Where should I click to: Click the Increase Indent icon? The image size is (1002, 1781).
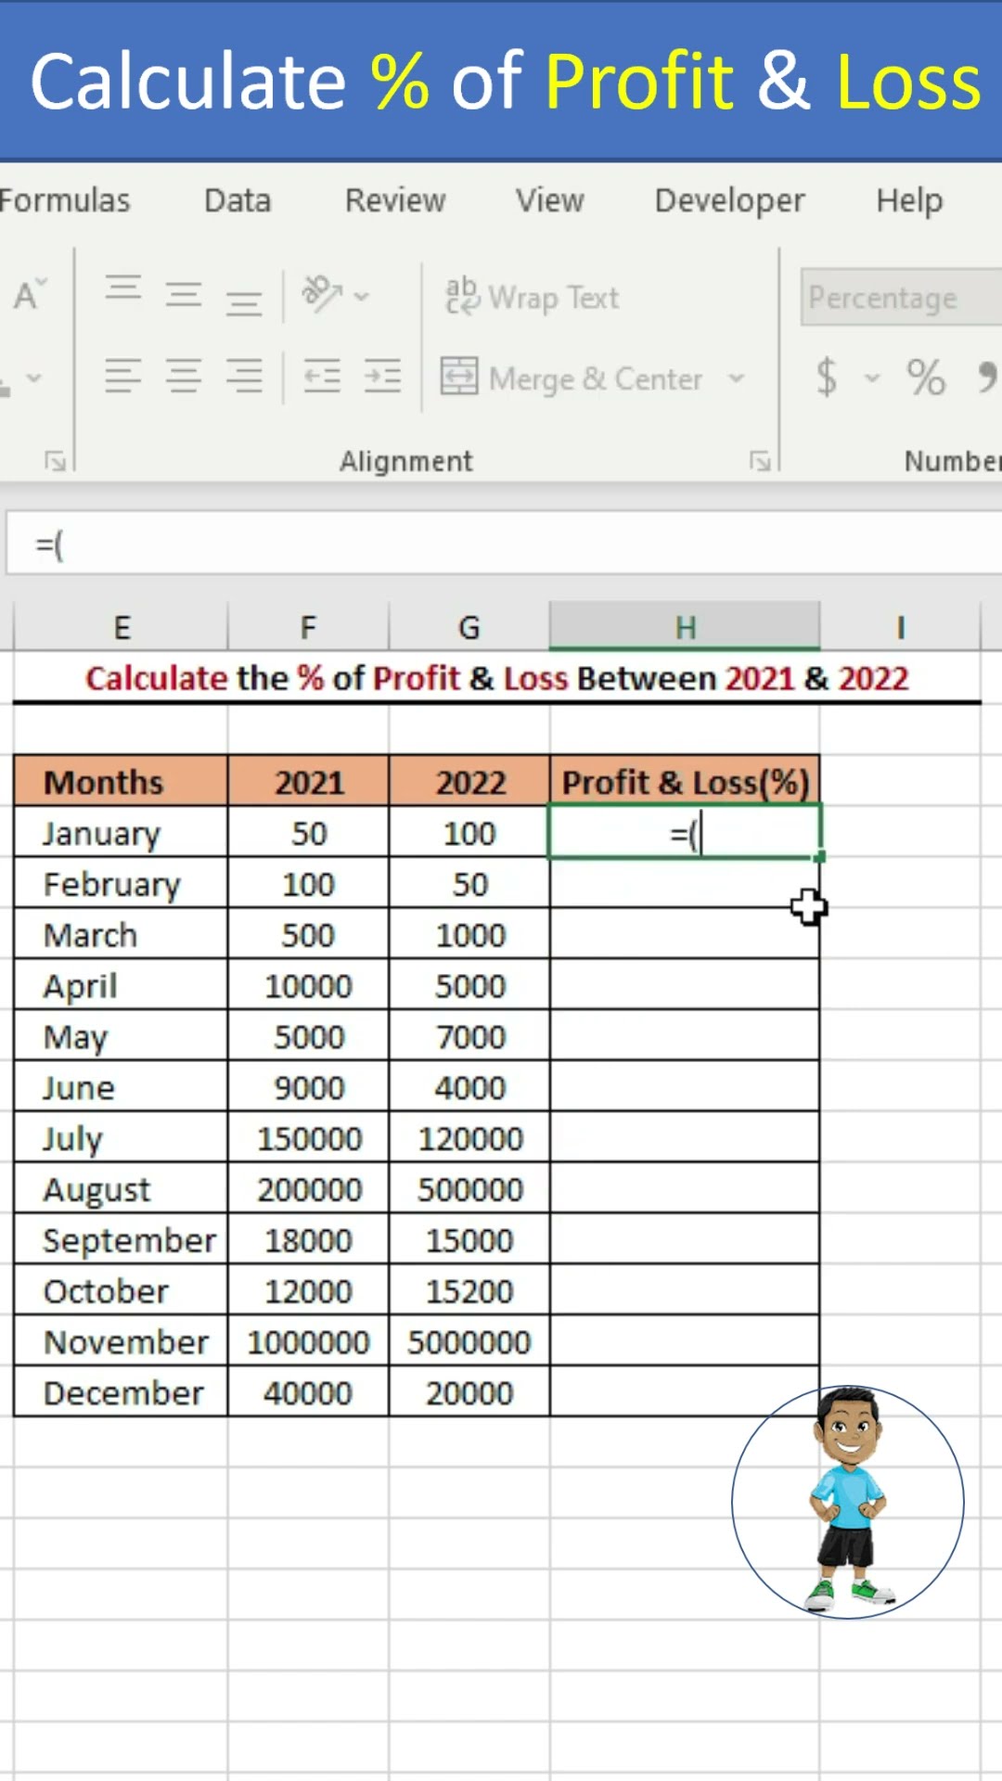382,377
